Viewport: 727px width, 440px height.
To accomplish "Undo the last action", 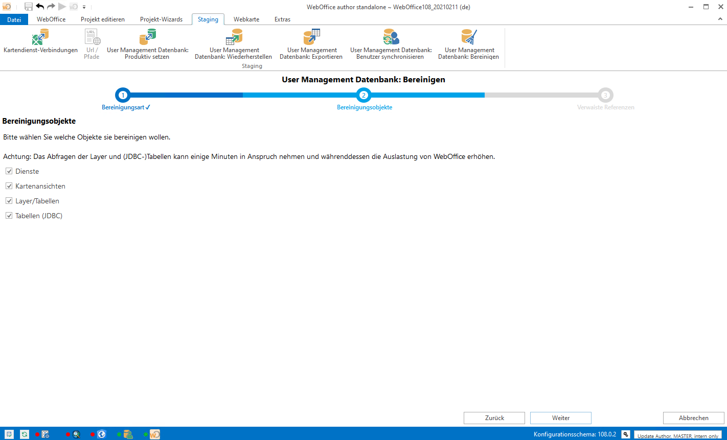I will [40, 7].
